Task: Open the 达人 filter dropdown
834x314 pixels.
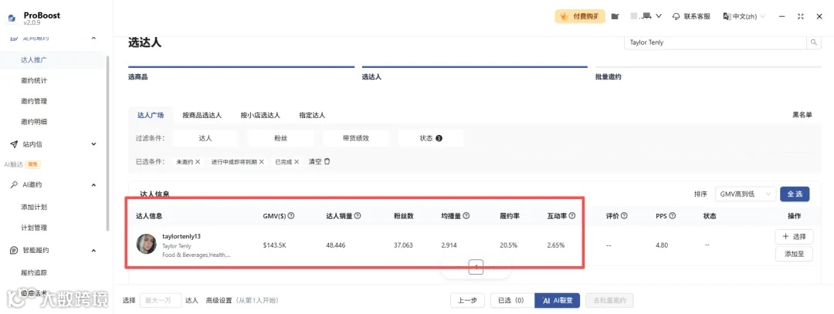Action: 205,138
